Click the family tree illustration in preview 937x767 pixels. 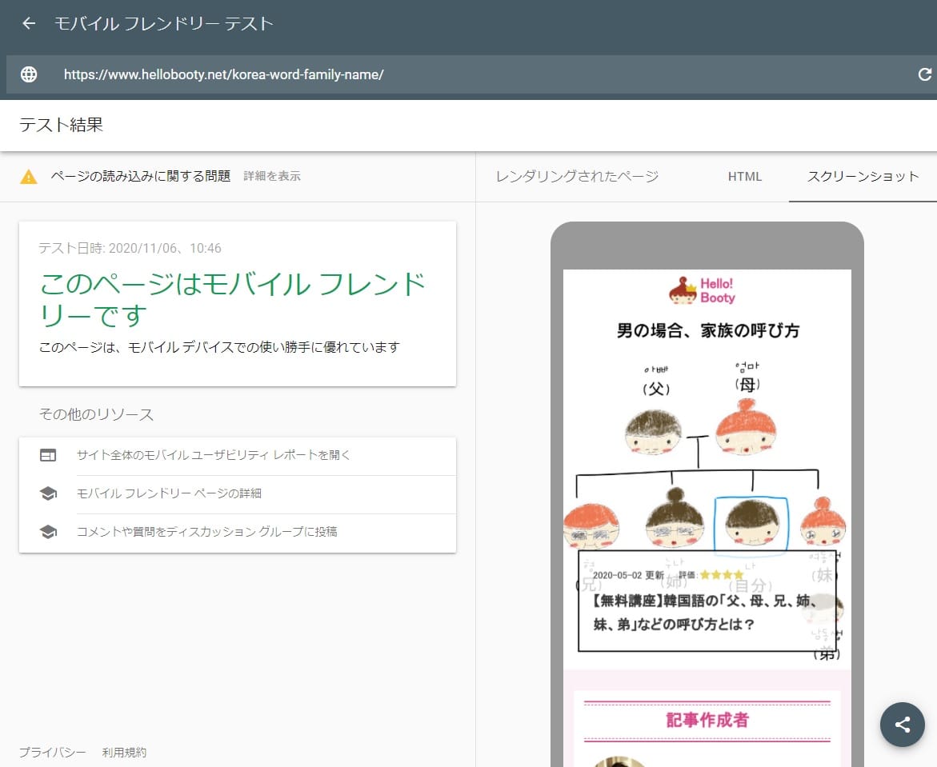click(706, 464)
